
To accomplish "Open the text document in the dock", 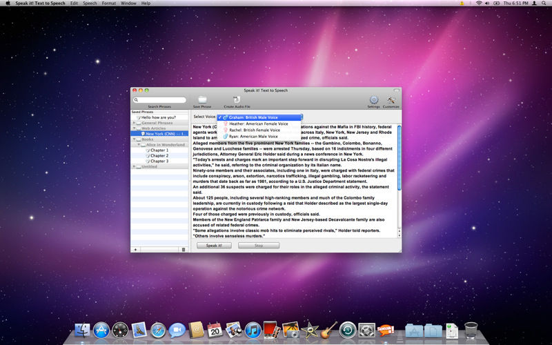I will coord(452,331).
